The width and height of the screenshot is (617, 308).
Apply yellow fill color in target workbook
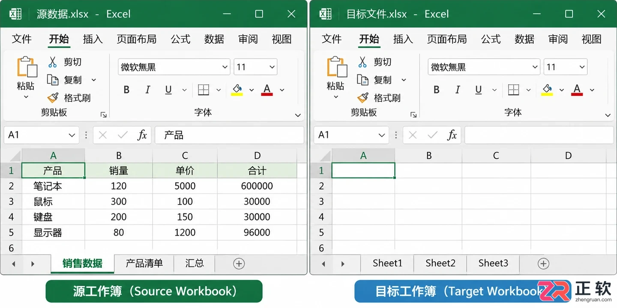pos(547,90)
